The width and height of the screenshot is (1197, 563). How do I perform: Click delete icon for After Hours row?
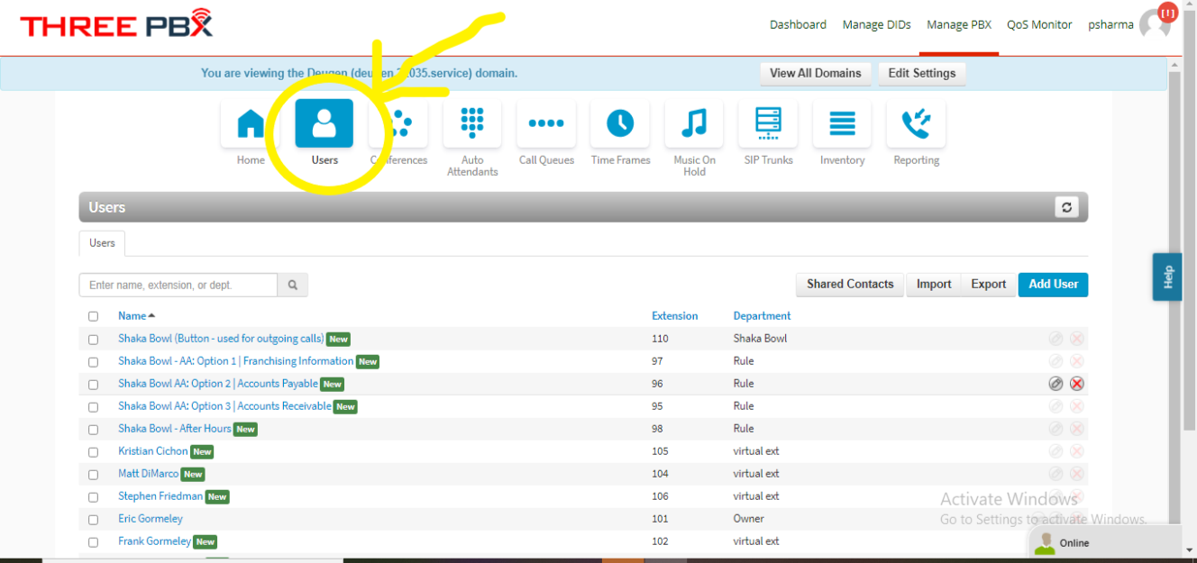coord(1077,429)
